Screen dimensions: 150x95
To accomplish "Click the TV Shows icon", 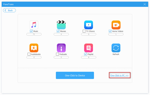I will tap(88, 25).
